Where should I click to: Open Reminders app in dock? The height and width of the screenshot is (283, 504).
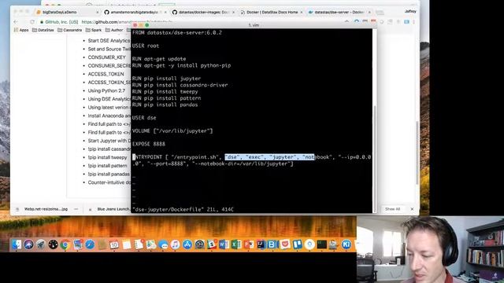coord(139,244)
